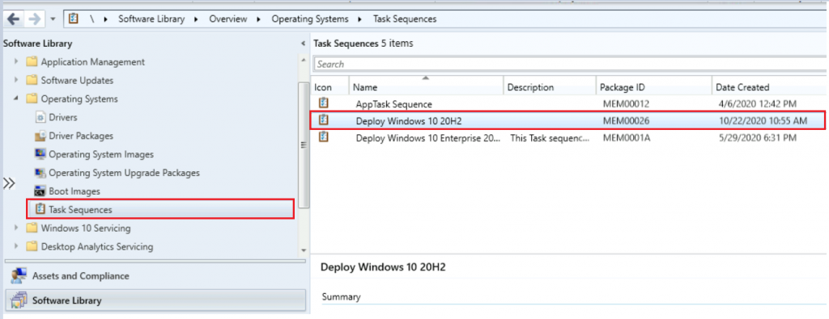Screen dimensions: 829x319
Task: Click the navigation tree scroll up arrow
Action: point(304,61)
